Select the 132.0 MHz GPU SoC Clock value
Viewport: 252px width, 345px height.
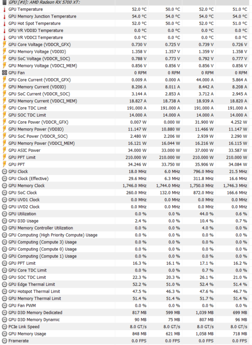point(170,193)
